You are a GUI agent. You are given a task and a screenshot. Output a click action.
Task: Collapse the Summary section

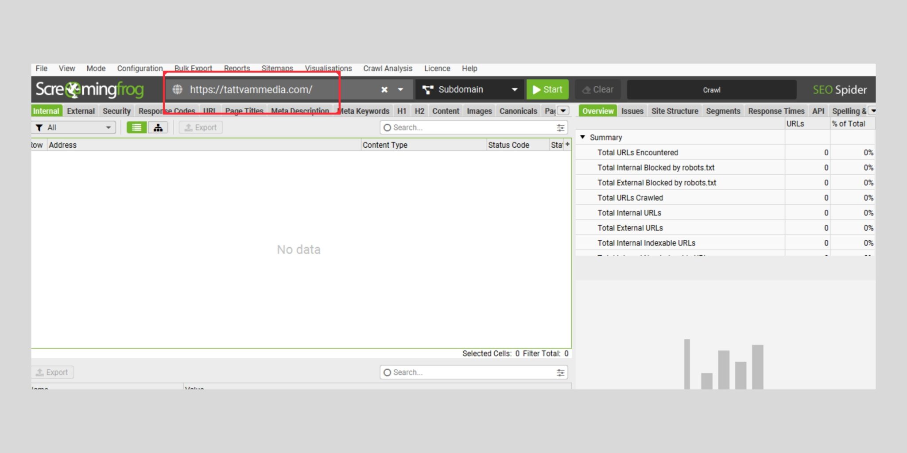583,137
